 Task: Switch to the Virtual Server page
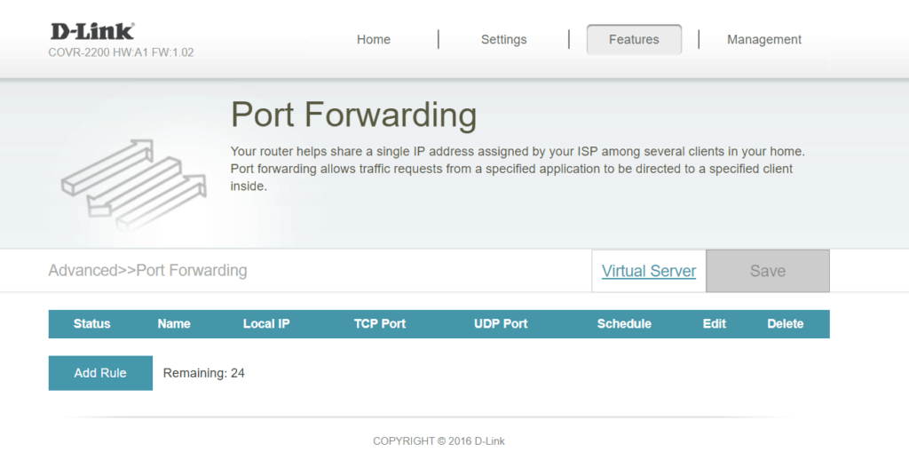648,271
